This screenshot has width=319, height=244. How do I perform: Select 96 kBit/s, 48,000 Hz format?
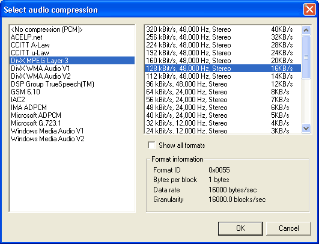[223, 84]
